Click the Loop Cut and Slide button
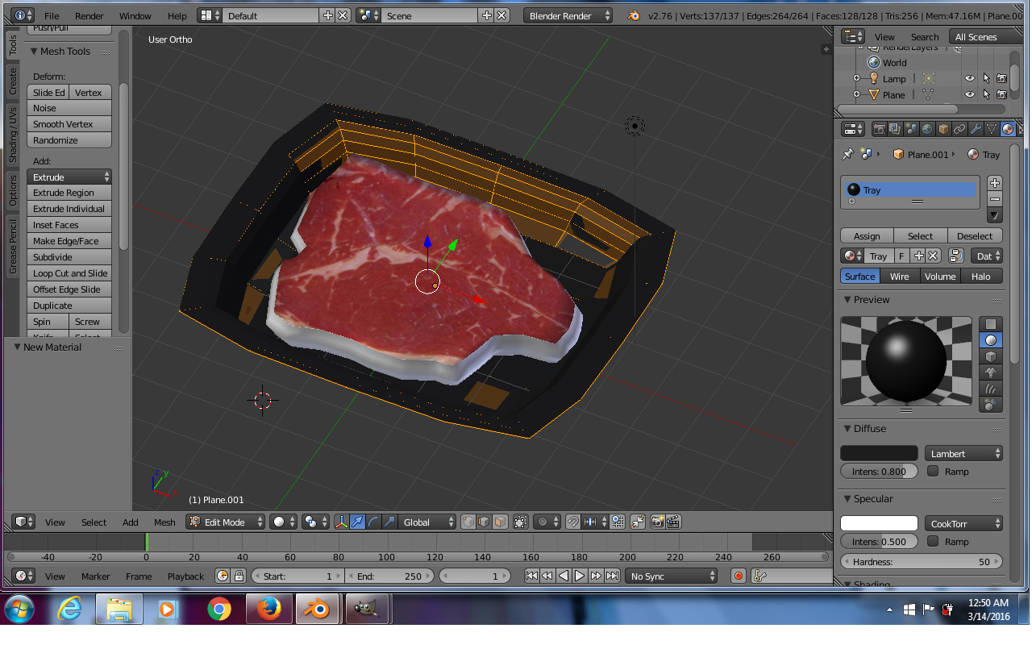Viewport: 1032px width, 645px height. (x=69, y=273)
